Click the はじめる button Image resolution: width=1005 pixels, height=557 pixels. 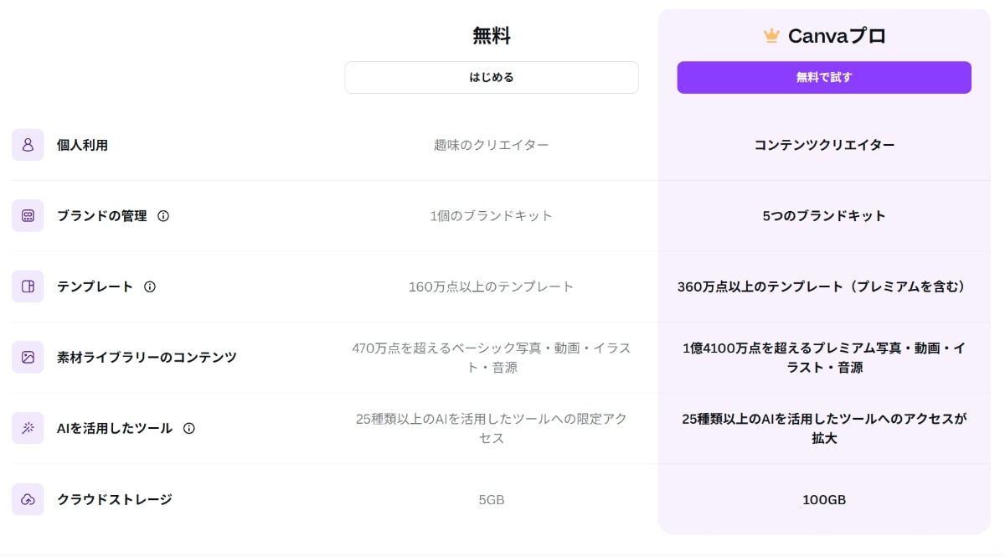(x=492, y=77)
